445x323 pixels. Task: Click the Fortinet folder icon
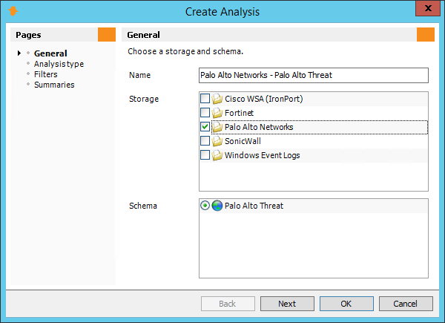[x=217, y=113]
